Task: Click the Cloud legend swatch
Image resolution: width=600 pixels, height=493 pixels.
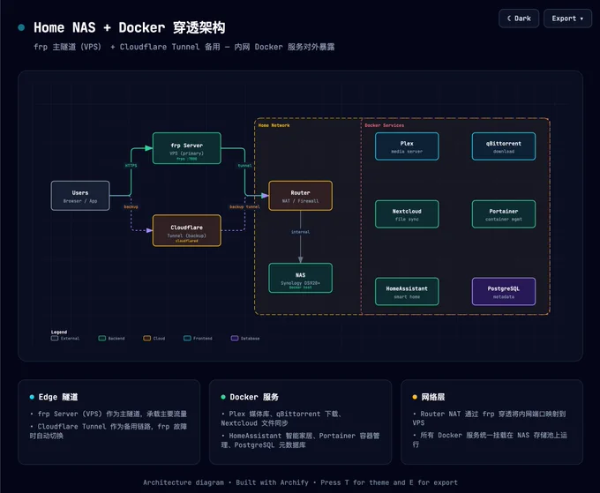Action: pyautogui.click(x=147, y=338)
